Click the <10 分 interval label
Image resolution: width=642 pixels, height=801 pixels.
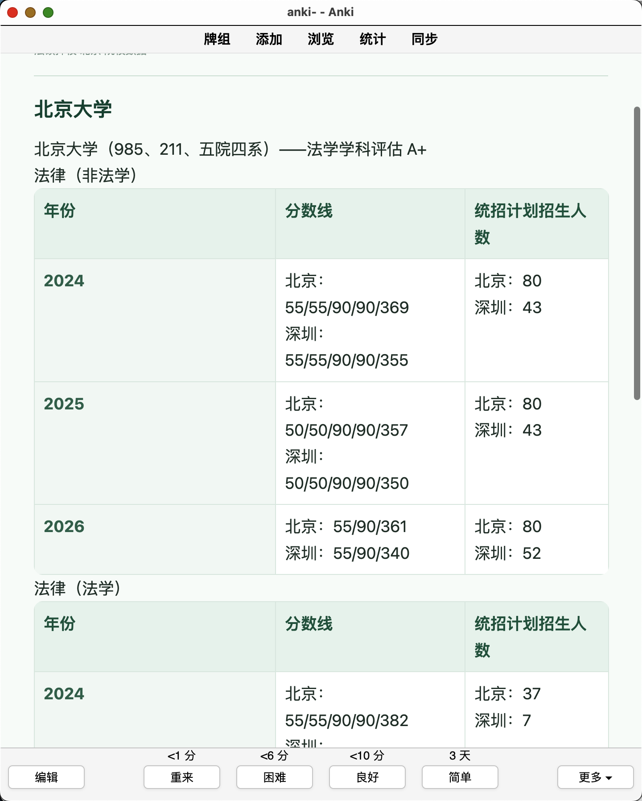point(367,756)
